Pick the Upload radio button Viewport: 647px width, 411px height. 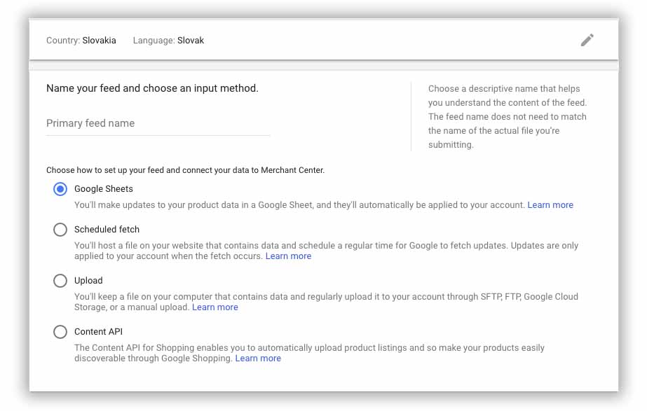[x=60, y=281]
